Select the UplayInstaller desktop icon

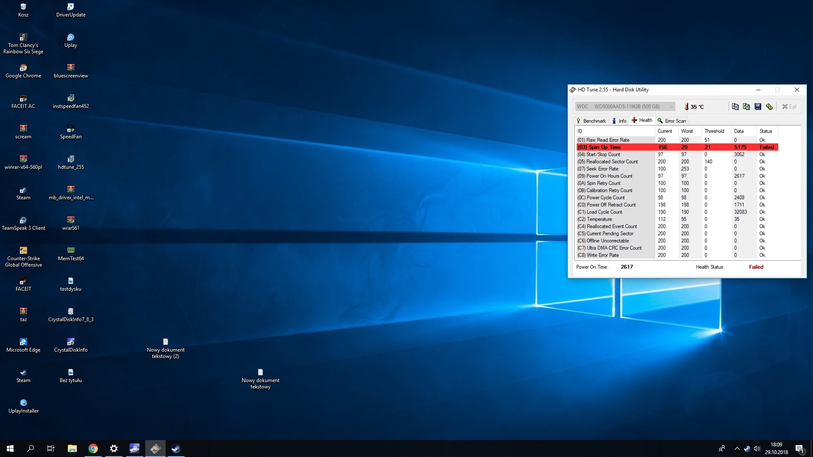[x=23, y=407]
